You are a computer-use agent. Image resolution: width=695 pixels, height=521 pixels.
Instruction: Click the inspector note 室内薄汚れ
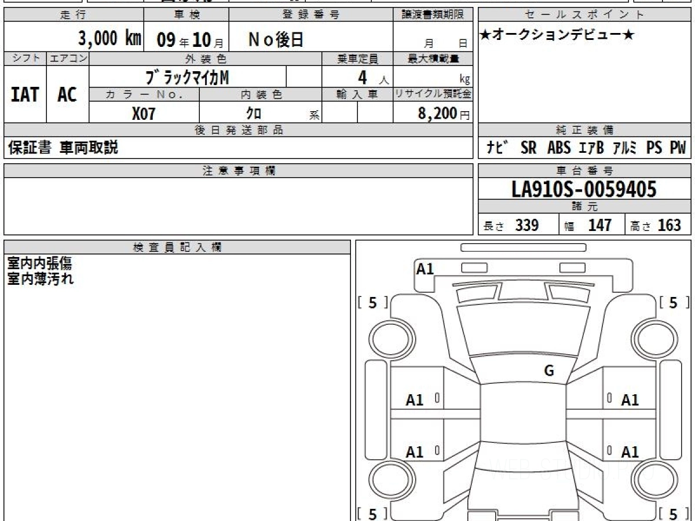coord(41,279)
